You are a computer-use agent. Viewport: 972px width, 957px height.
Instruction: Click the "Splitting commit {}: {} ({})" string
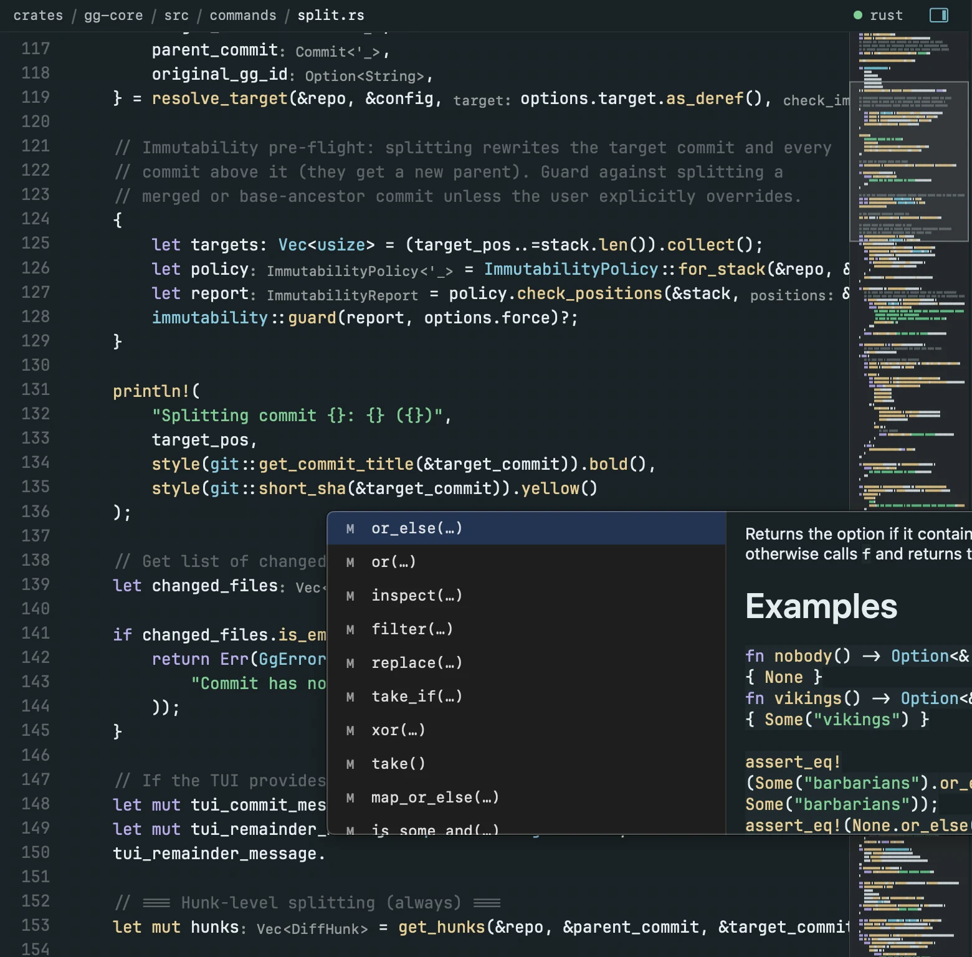click(x=298, y=416)
